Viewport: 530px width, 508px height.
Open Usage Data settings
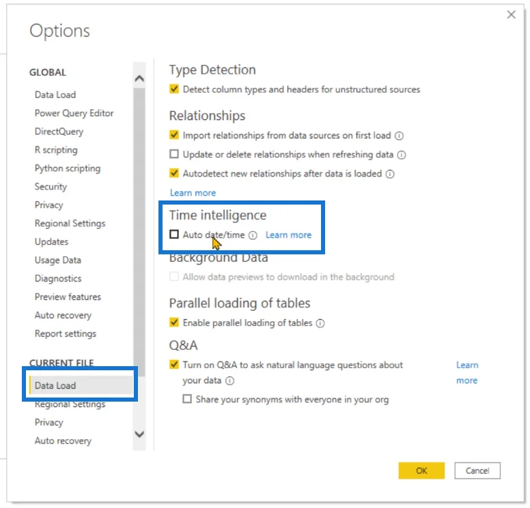point(58,260)
